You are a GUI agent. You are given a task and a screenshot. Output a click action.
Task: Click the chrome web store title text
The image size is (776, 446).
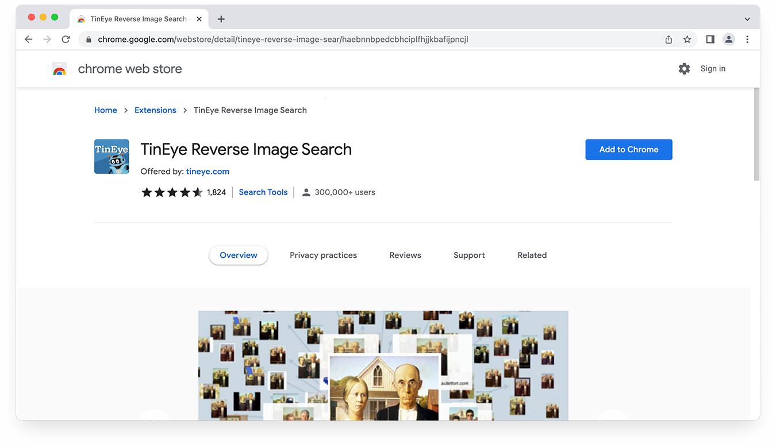pyautogui.click(x=130, y=69)
